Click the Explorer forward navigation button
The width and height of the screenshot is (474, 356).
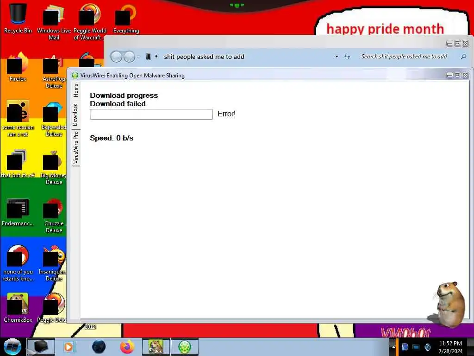(x=130, y=57)
